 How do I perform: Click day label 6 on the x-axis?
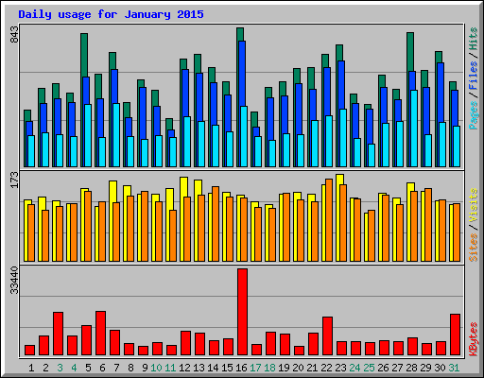102,368
